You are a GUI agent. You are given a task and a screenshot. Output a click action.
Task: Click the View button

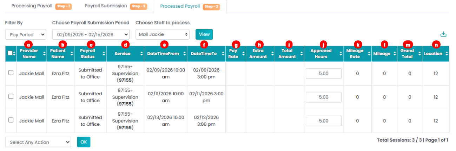(204, 34)
